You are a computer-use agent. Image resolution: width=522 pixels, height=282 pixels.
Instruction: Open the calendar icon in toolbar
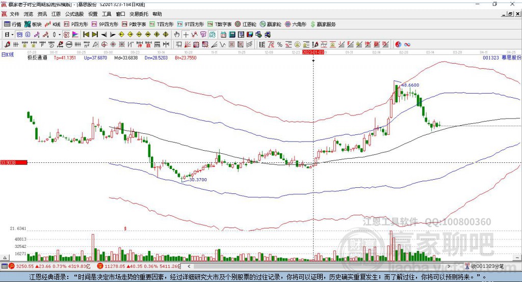click(223, 35)
